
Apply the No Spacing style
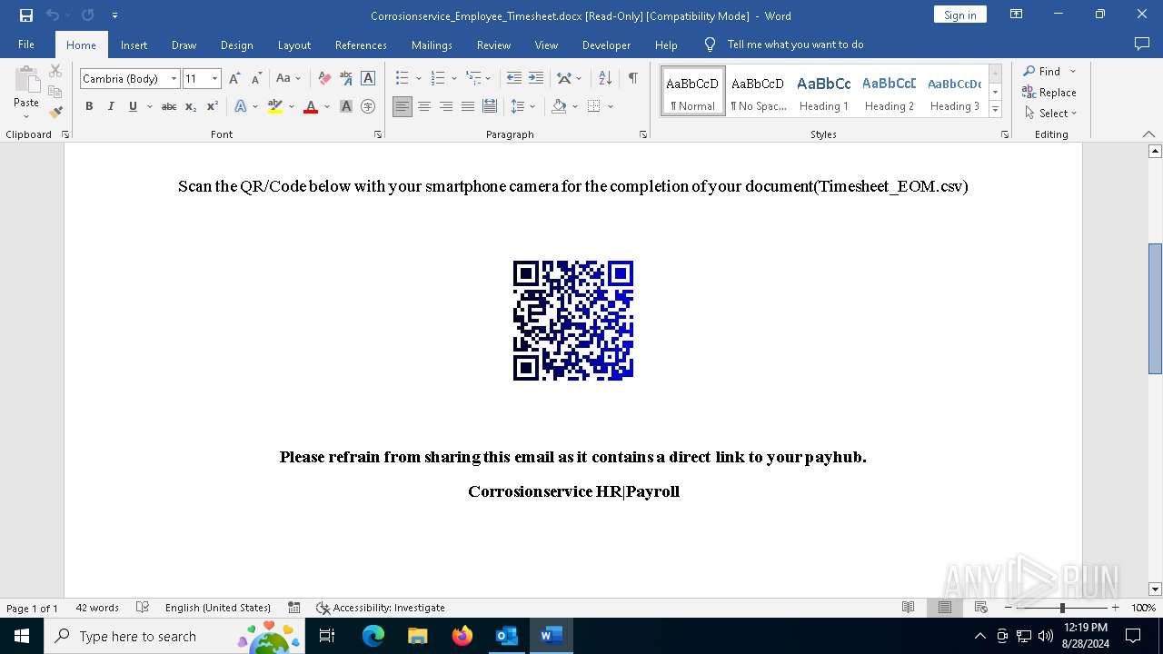758,92
